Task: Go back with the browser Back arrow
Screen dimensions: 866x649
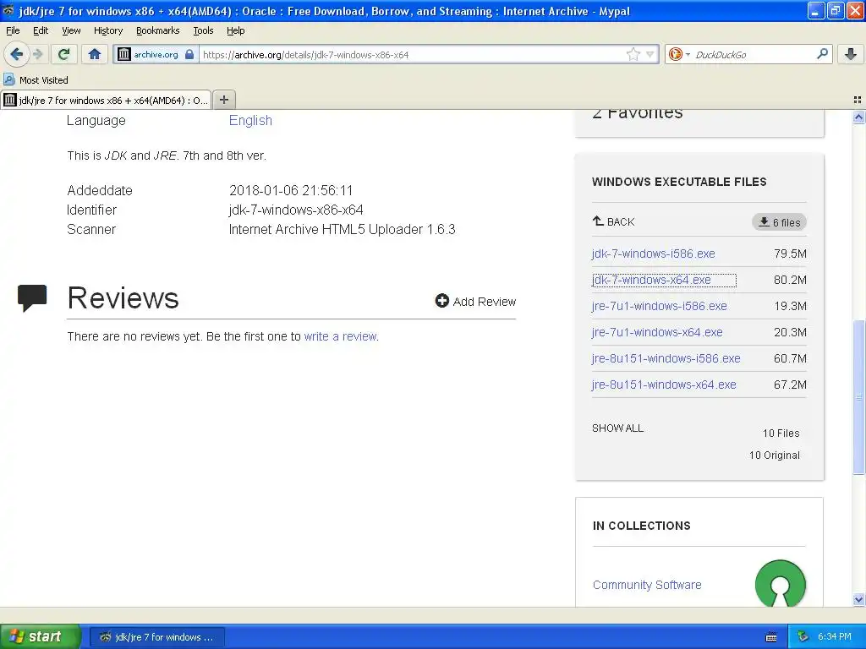Action: tap(17, 54)
